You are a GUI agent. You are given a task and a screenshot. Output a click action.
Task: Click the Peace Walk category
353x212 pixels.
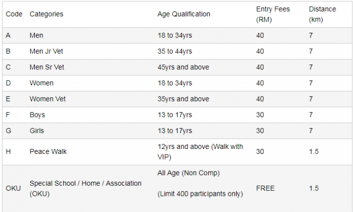48,151
